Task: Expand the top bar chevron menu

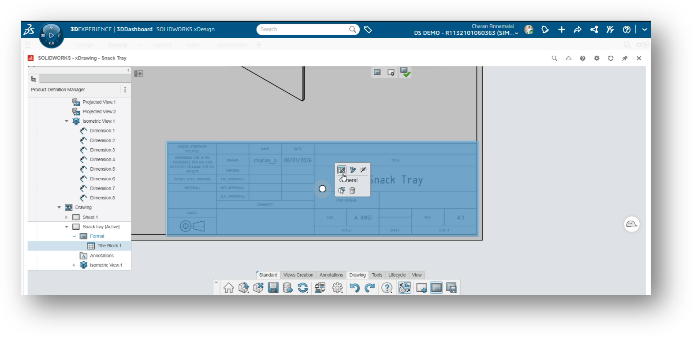Action: [645, 29]
